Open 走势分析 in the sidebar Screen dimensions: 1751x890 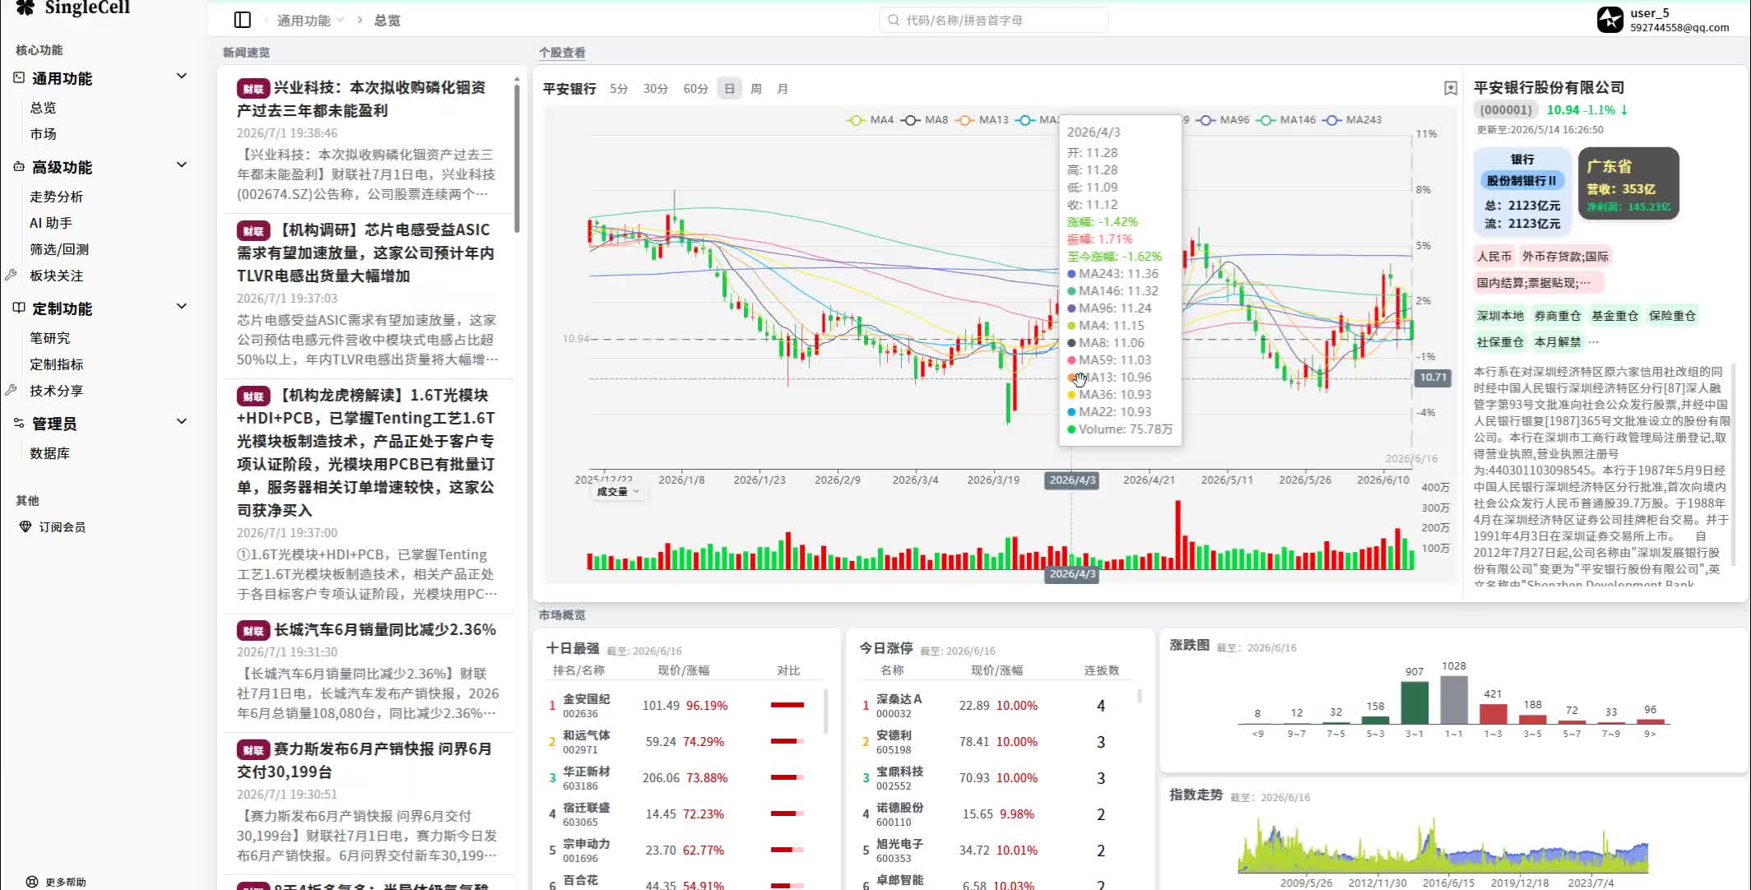tap(56, 196)
